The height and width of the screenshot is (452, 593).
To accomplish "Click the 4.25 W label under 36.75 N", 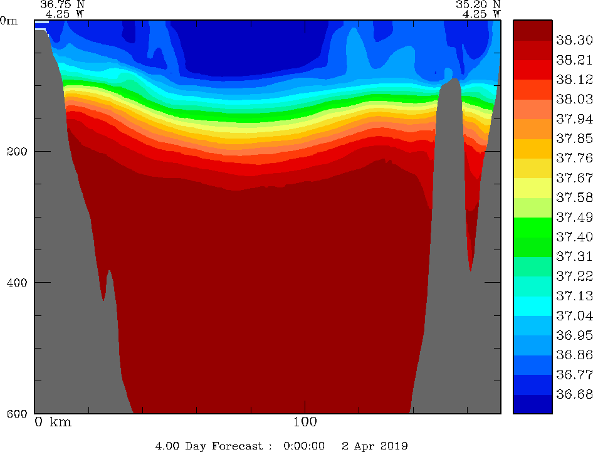I will click(x=65, y=14).
